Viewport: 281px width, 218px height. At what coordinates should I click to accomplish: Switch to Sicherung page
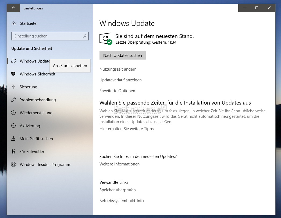tap(29, 87)
